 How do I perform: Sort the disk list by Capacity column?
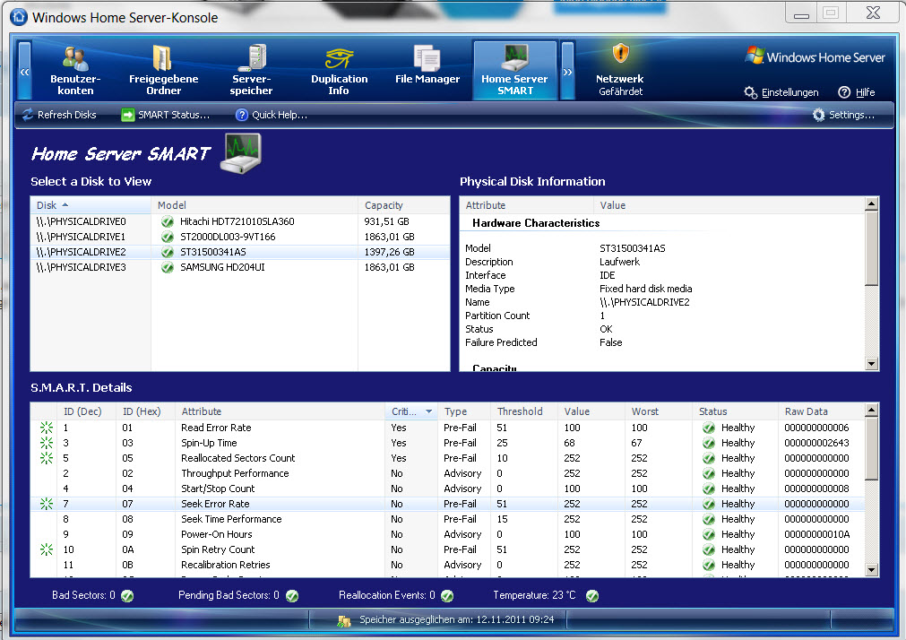(x=404, y=205)
